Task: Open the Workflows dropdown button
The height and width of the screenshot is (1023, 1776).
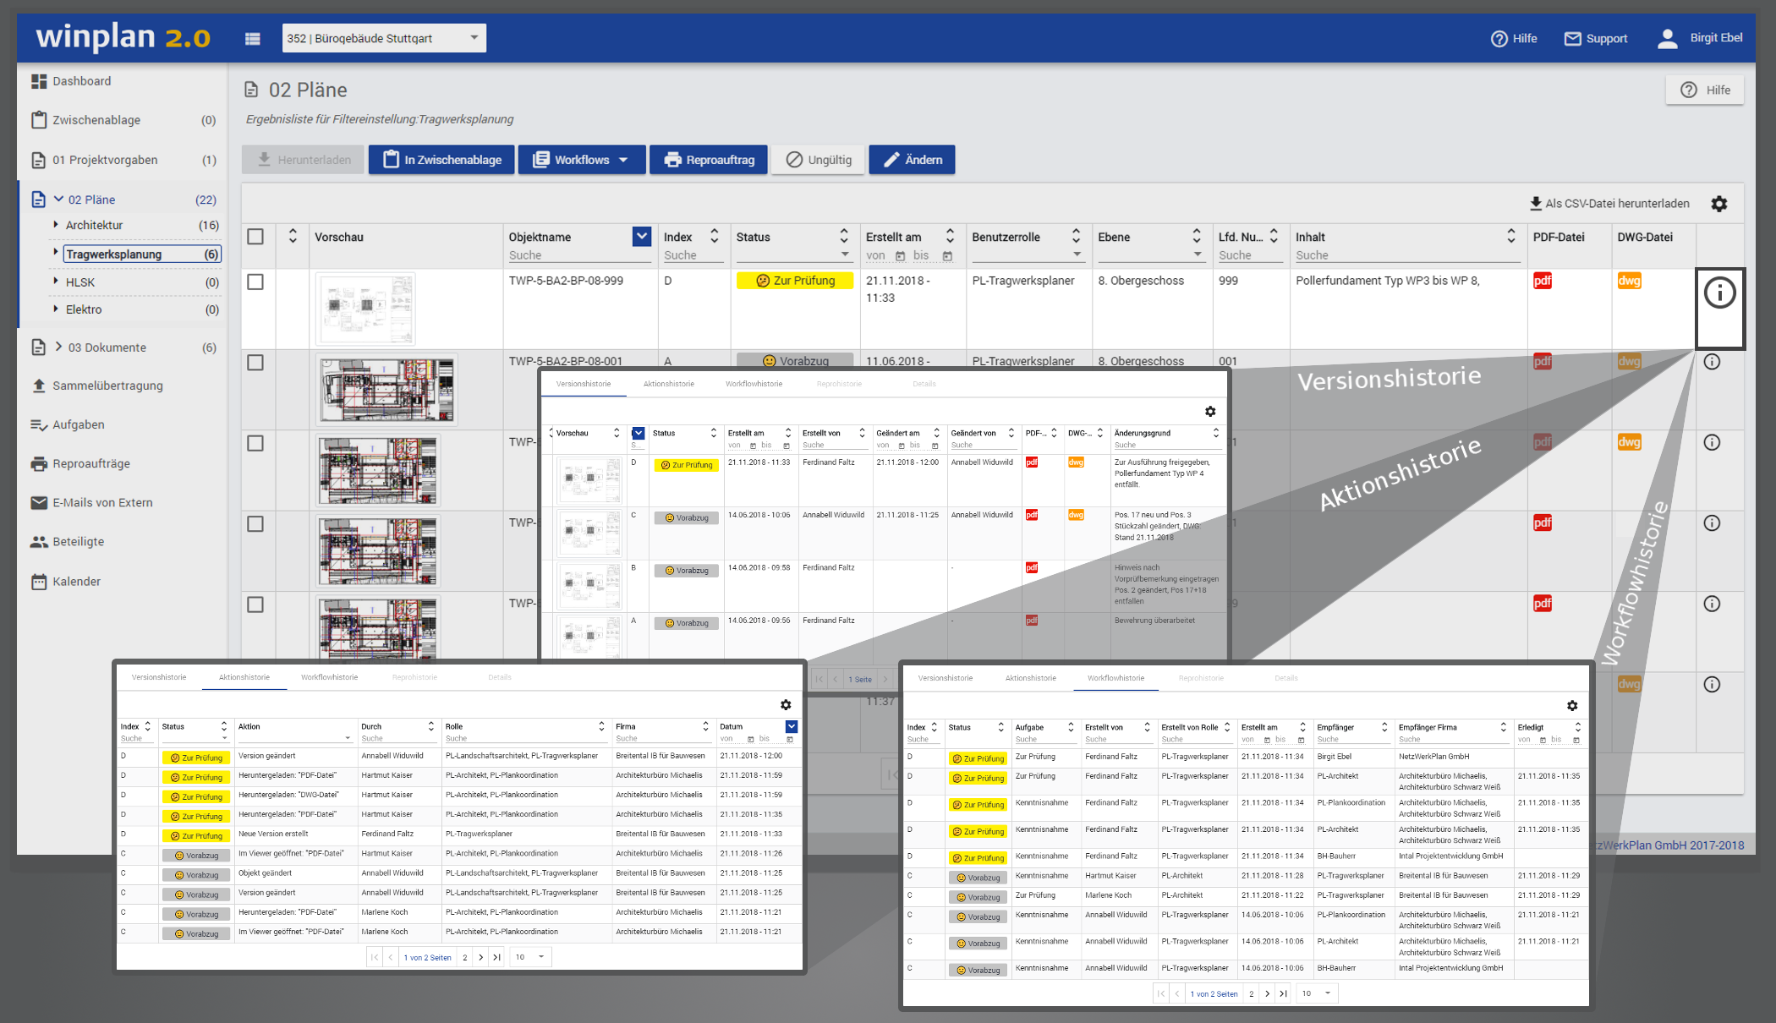Action: point(582,160)
